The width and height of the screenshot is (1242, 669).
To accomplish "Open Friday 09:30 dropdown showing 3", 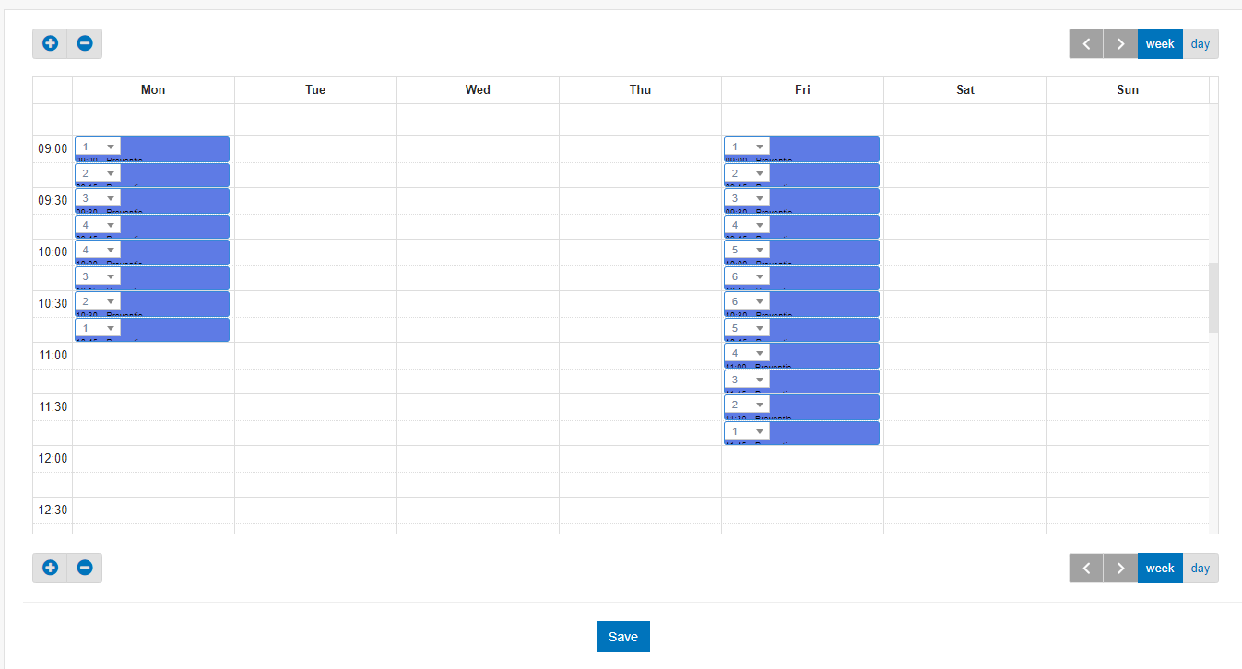I will [747, 198].
